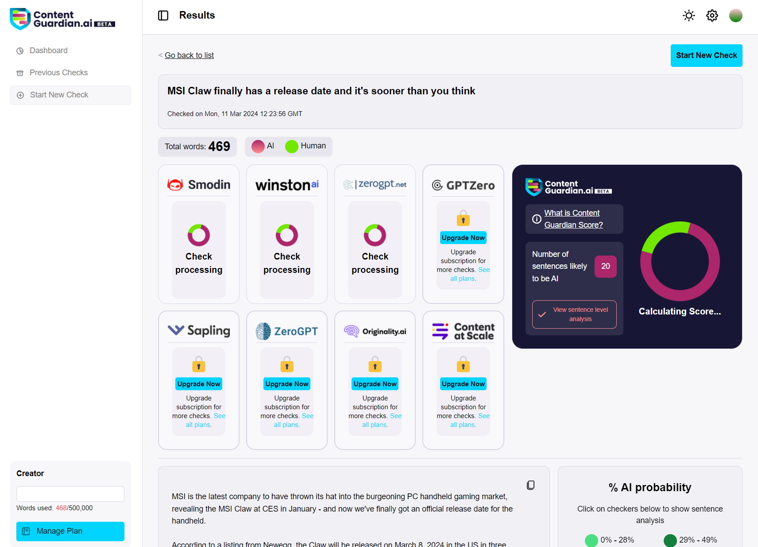Click the Content Guardian logo in score panel
Image resolution: width=758 pixels, height=547 pixels.
pos(568,187)
